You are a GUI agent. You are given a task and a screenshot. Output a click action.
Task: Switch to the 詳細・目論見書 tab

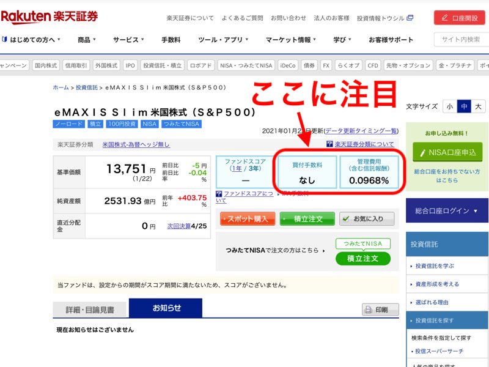point(90,310)
